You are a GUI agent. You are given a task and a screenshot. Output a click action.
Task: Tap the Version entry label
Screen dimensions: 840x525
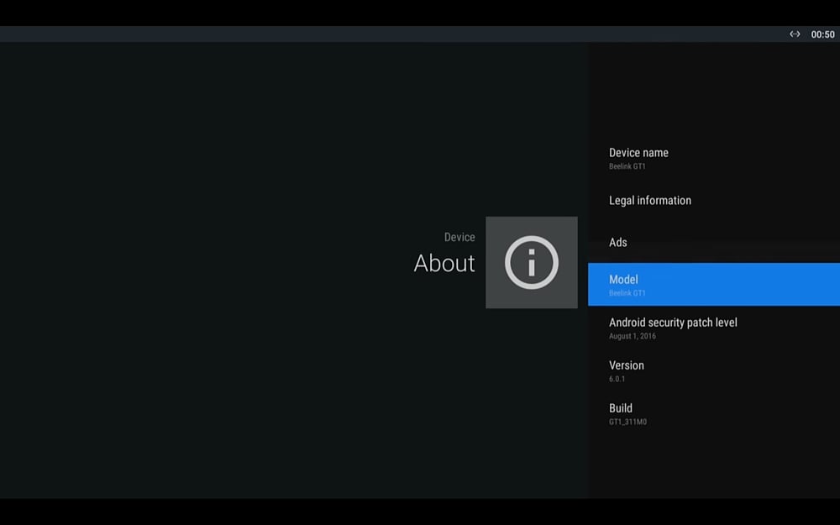tap(627, 365)
